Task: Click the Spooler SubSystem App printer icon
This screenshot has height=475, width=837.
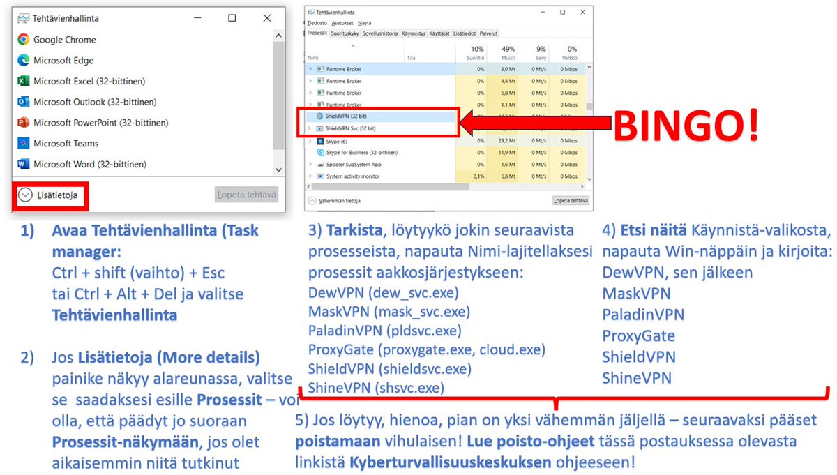Action: [x=321, y=165]
